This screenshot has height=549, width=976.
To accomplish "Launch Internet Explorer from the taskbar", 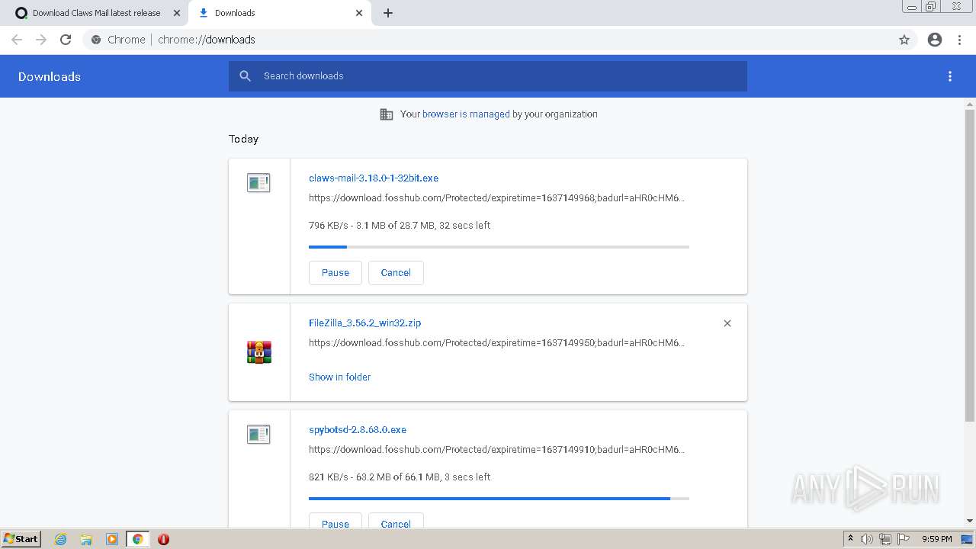I will [61, 539].
